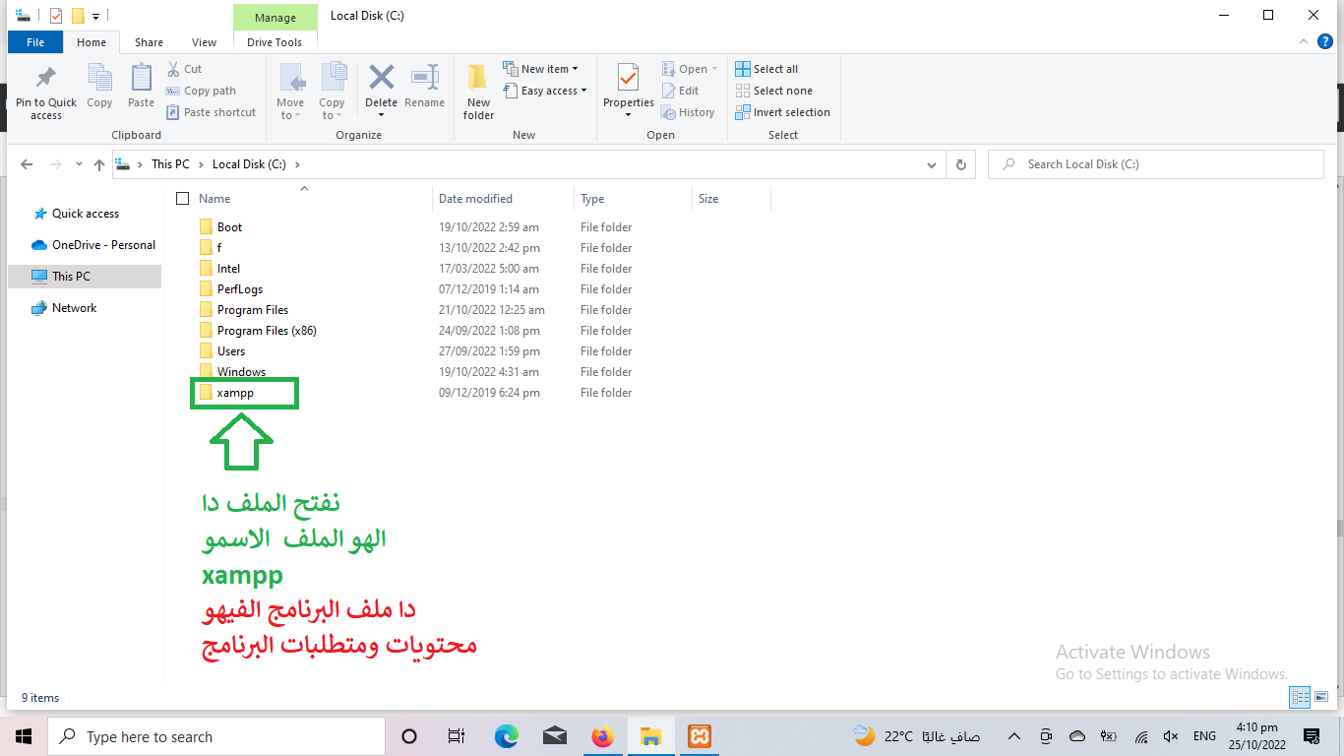Go up one level with the up arrow

click(x=98, y=165)
